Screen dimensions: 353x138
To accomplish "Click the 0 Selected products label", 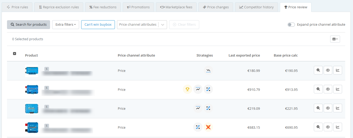I will [x=28, y=39].
